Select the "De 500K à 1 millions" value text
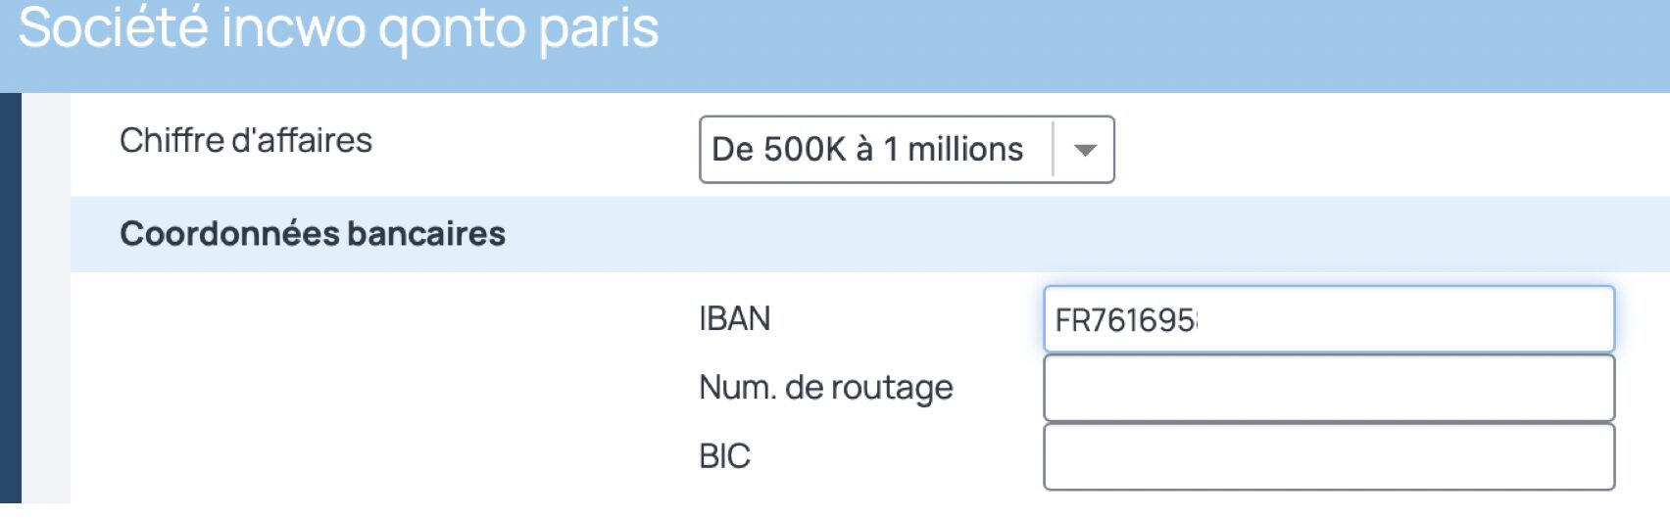 click(866, 150)
